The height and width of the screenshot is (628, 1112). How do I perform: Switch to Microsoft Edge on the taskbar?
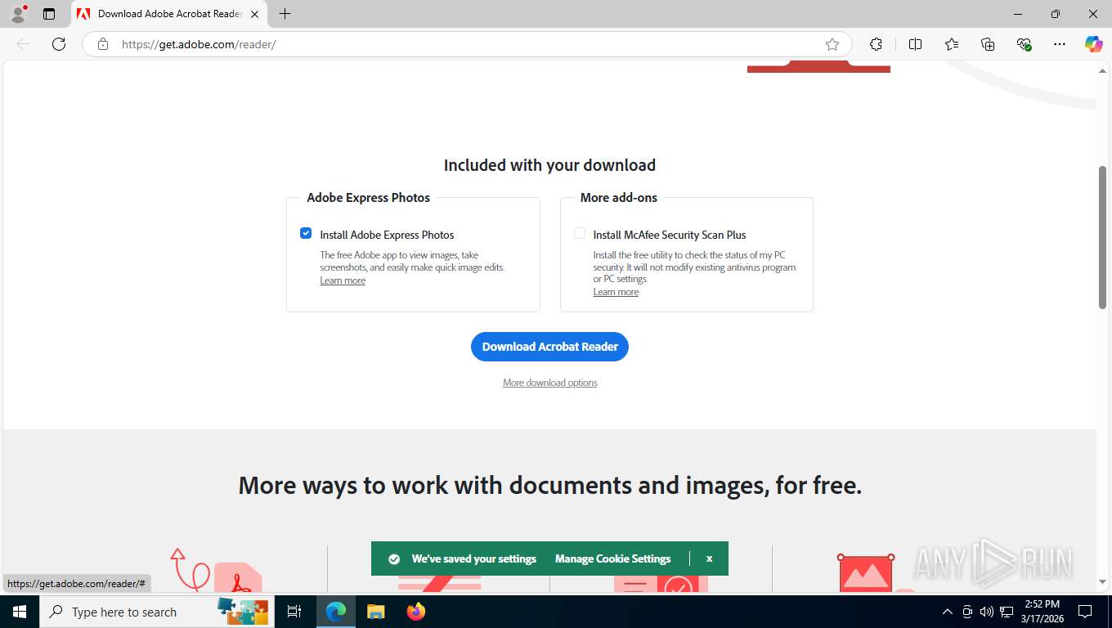pos(336,612)
